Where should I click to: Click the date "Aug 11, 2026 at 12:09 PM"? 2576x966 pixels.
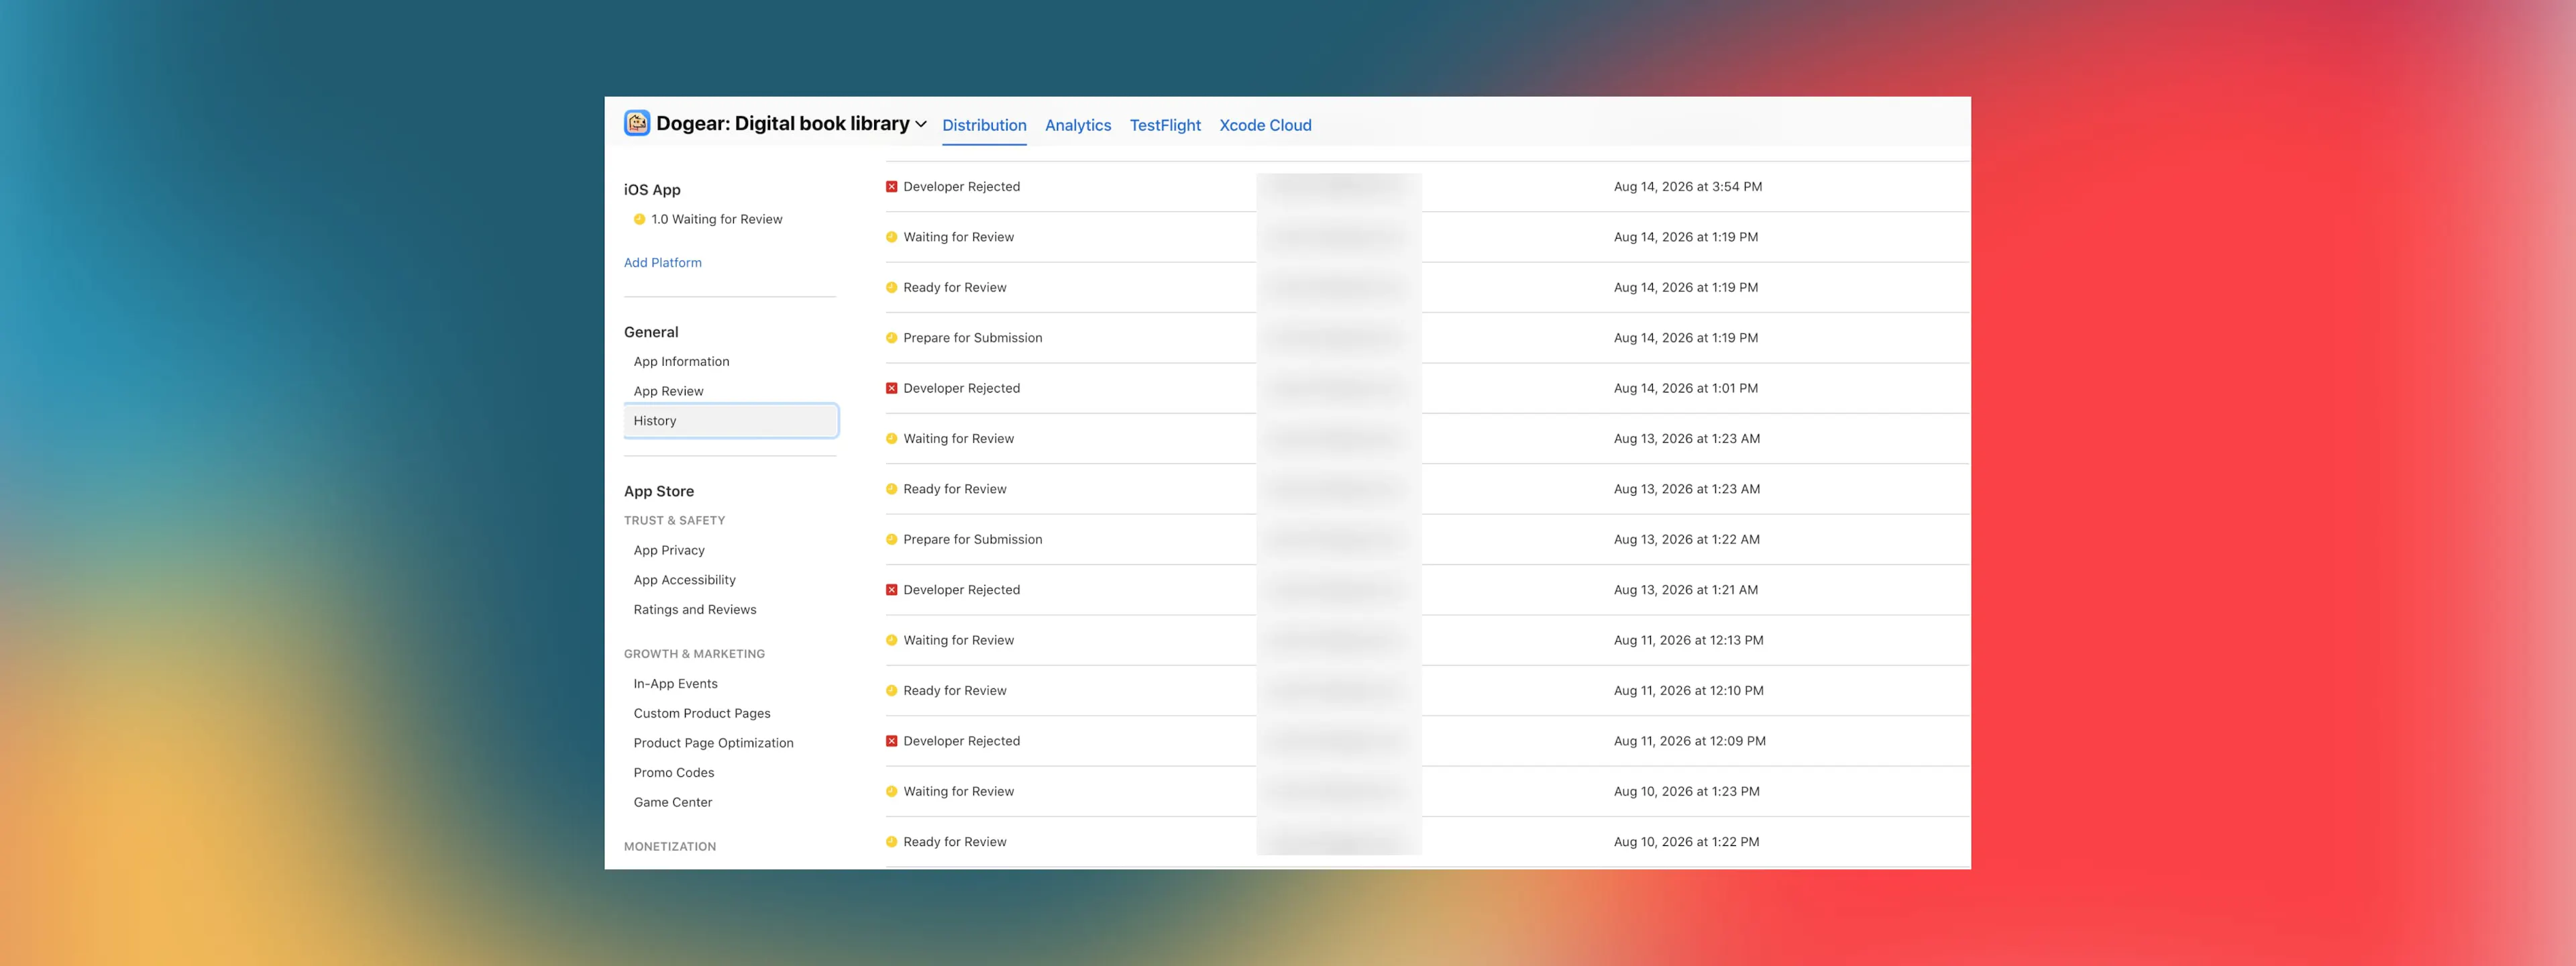(x=1690, y=741)
